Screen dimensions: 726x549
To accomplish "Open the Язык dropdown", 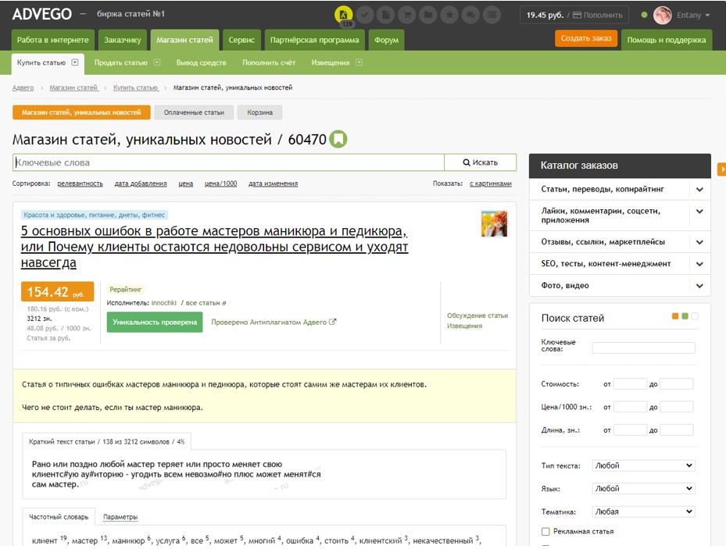I will tap(644, 488).
